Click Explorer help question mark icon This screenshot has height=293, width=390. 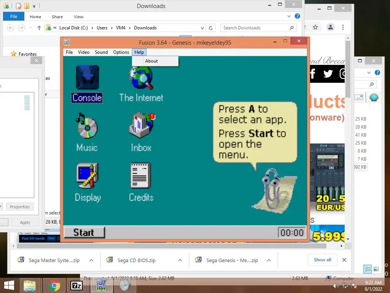pyautogui.click(x=297, y=16)
